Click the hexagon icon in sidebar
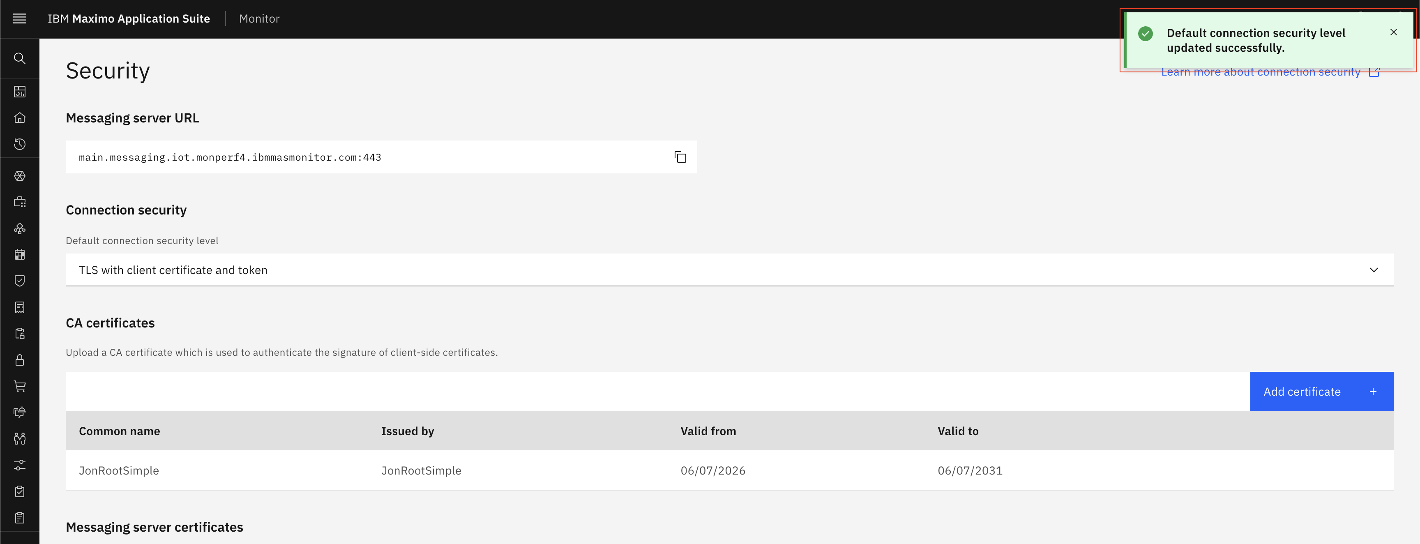This screenshot has width=1420, height=544. 20,176
